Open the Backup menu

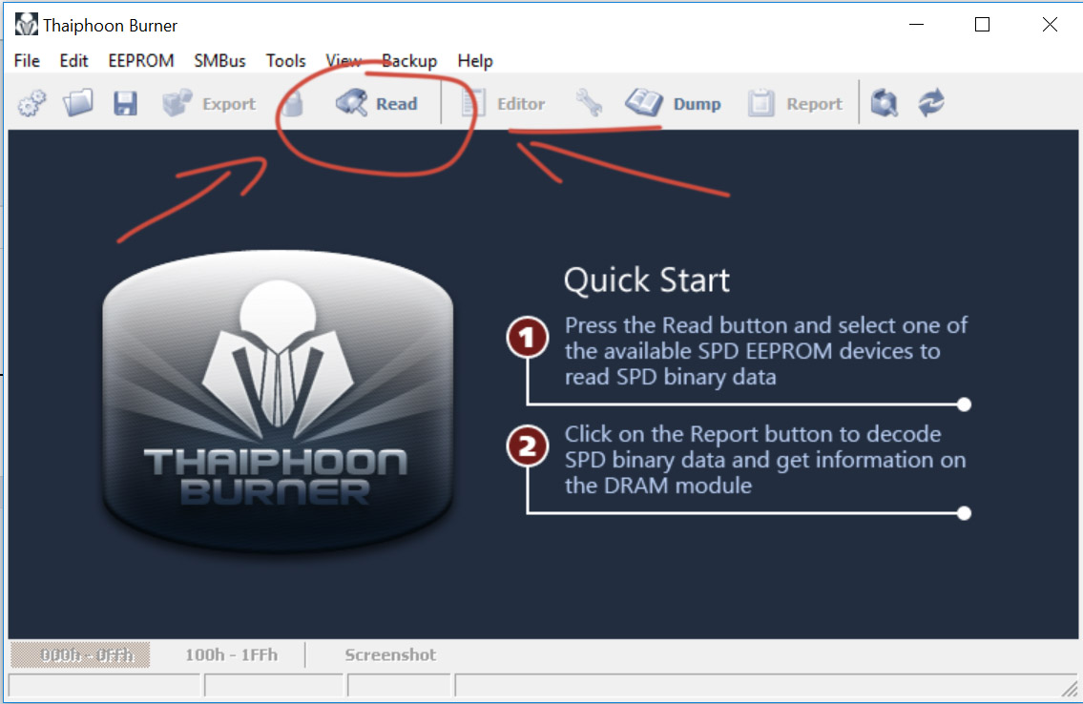pos(409,61)
